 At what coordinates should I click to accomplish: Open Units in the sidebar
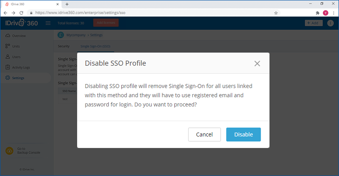(x=16, y=46)
